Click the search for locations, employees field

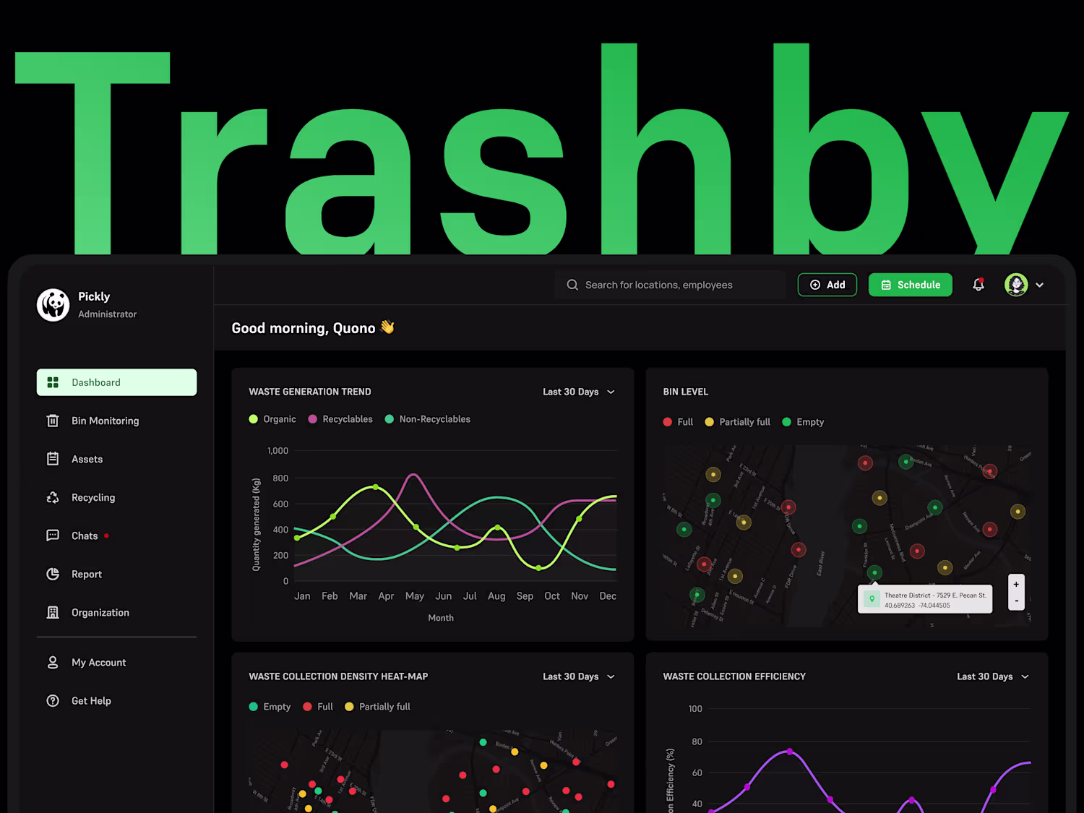(x=671, y=285)
